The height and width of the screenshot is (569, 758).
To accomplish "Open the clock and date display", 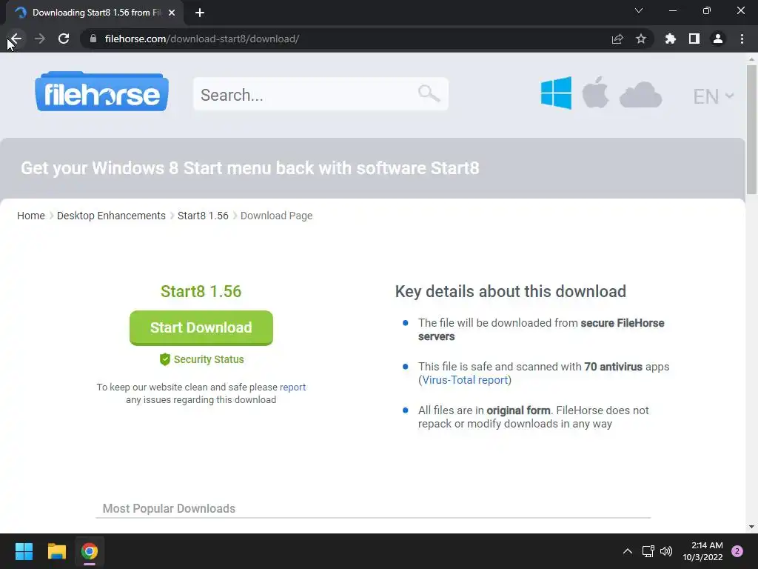I will pos(702,551).
